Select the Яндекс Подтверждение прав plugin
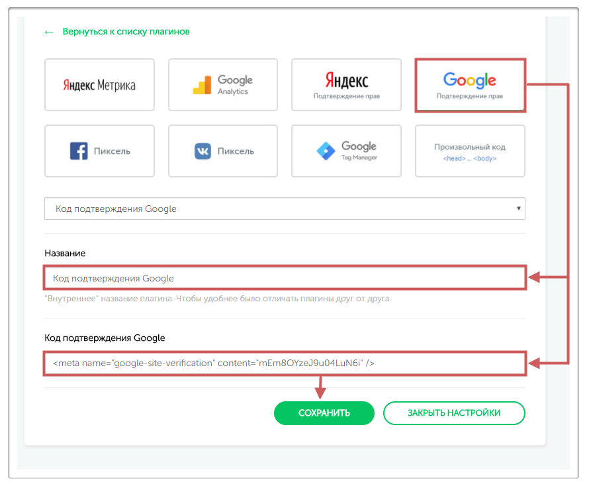The image size is (589, 488). click(x=346, y=85)
